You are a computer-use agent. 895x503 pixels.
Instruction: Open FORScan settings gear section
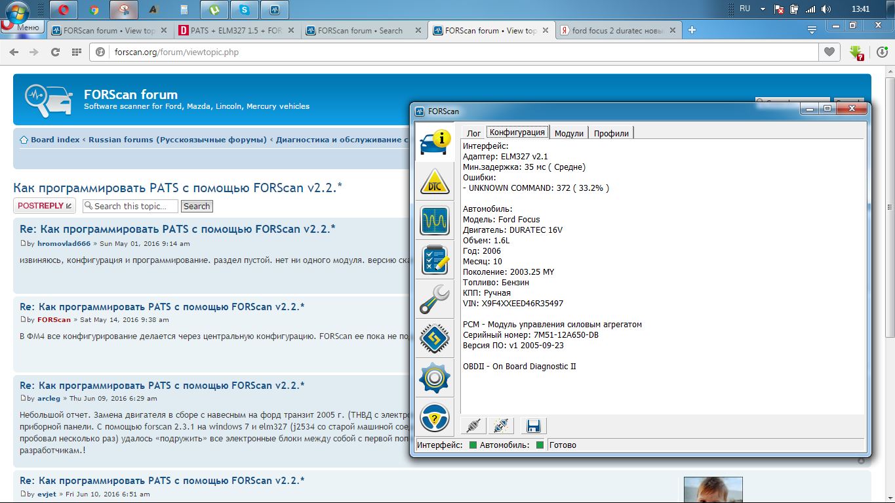435,378
